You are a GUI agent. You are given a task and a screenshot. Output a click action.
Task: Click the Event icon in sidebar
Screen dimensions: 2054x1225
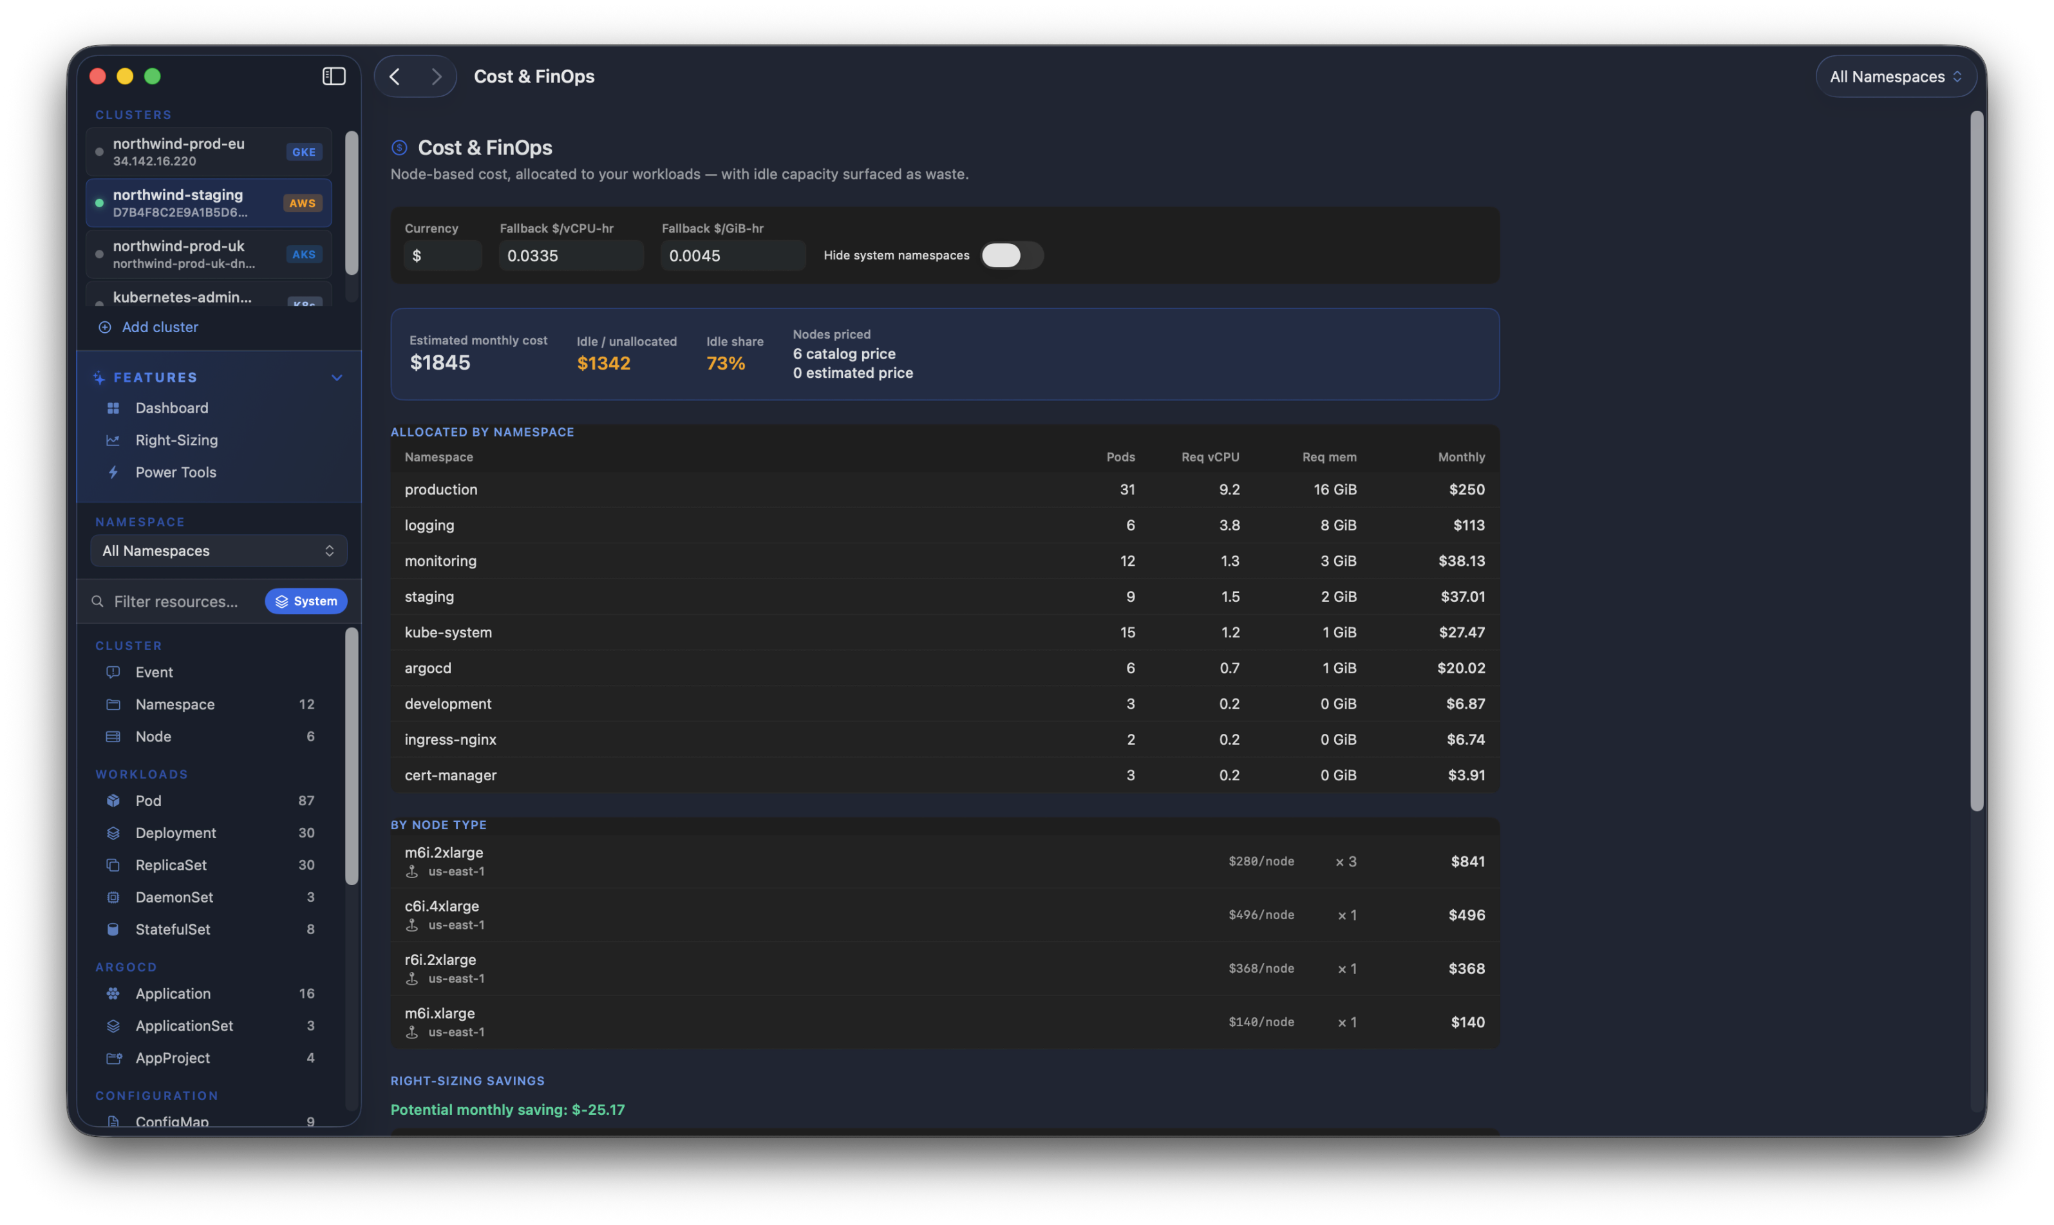[113, 672]
